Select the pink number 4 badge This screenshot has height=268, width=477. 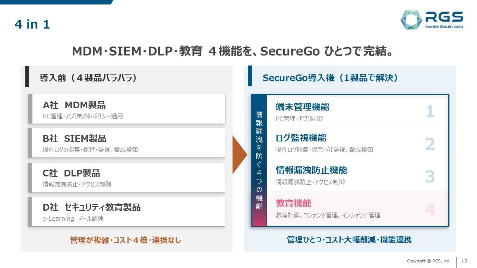click(430, 210)
